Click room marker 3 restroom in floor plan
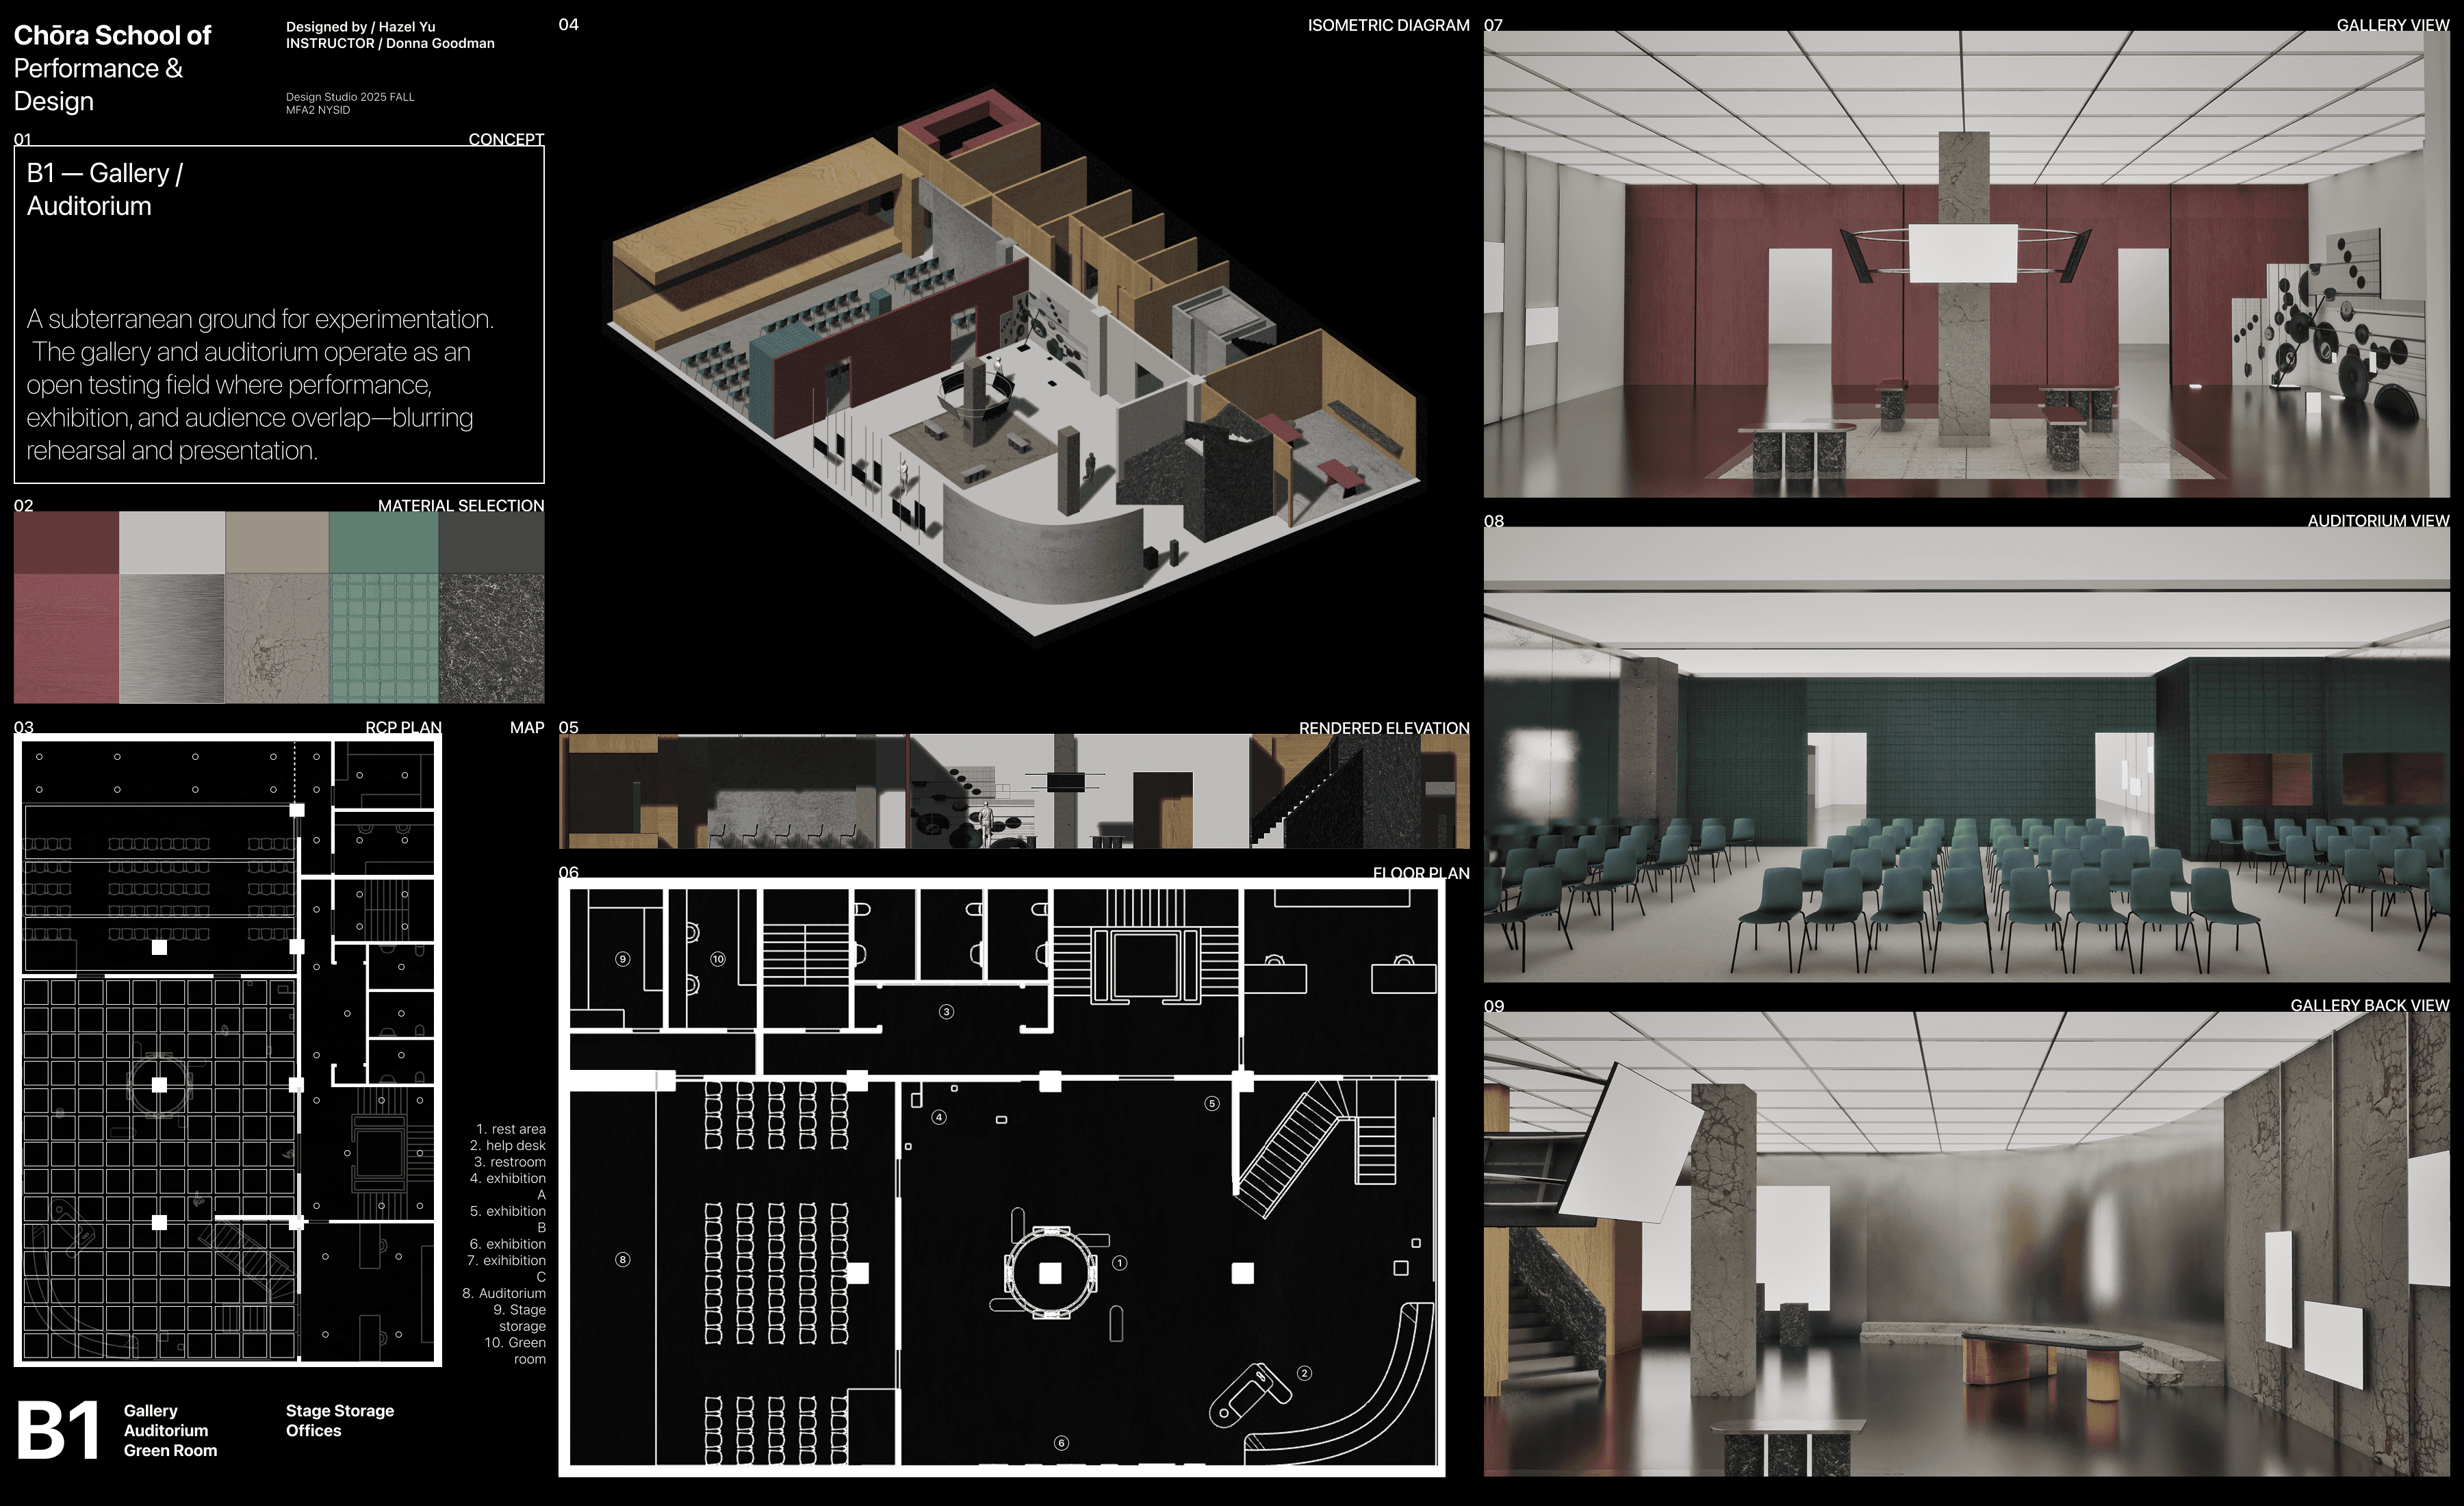Screen dimensions: 2464x1506 [x=946, y=1012]
